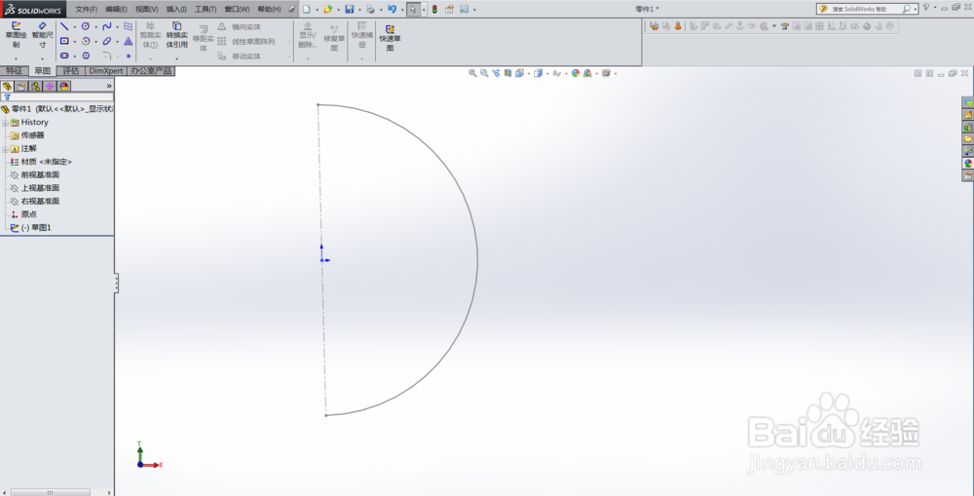Save the document with disk icon

click(349, 9)
